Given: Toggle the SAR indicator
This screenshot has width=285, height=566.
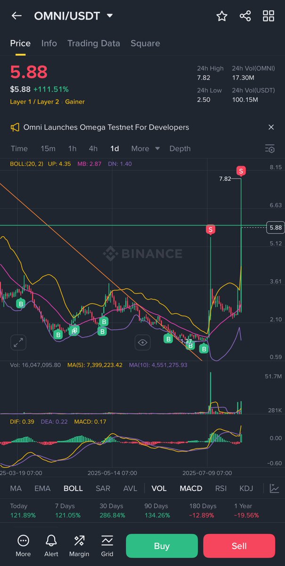Looking at the screenshot, I should pyautogui.click(x=103, y=489).
